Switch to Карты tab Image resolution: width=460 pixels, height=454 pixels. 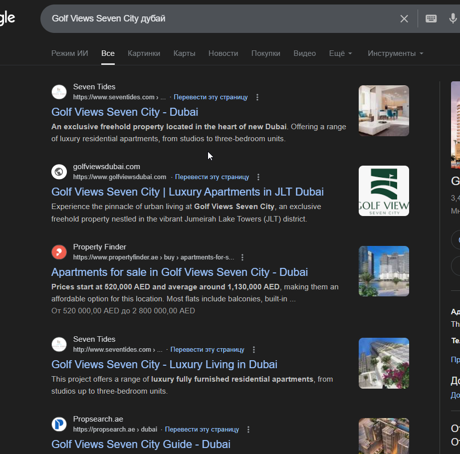(184, 53)
